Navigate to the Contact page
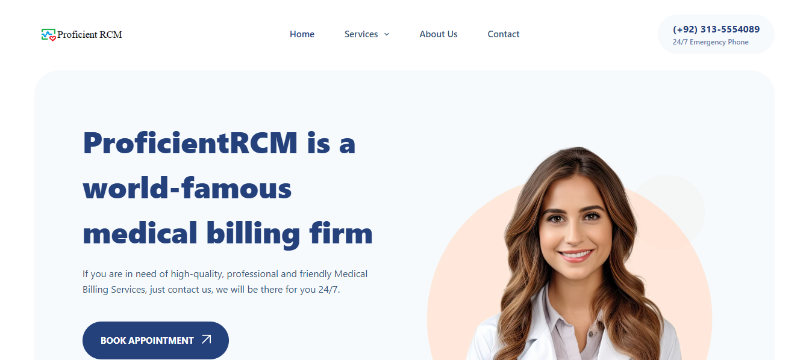The image size is (806, 360). pos(504,34)
